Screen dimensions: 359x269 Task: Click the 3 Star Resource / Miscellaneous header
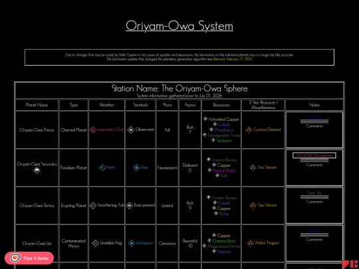[263, 105]
